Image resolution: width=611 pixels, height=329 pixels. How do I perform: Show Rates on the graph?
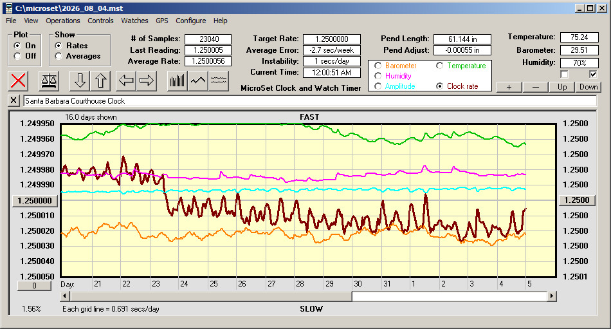59,46
